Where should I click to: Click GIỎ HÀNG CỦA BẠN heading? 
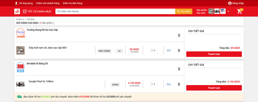(x=27, y=23)
